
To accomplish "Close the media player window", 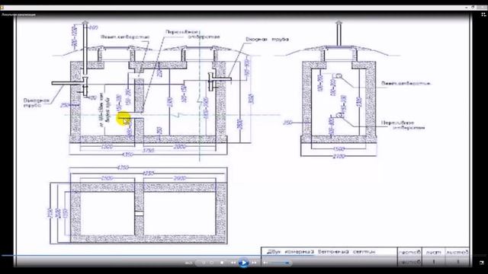I will [482, 7].
